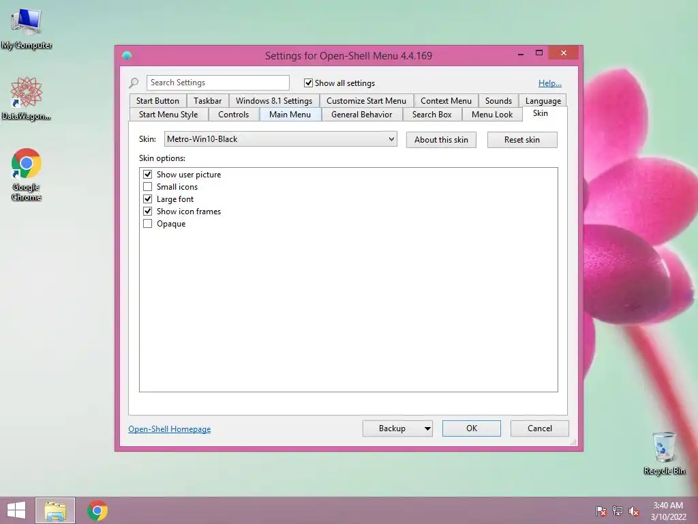Enable the Small icons option
698x524 pixels.
(x=147, y=187)
